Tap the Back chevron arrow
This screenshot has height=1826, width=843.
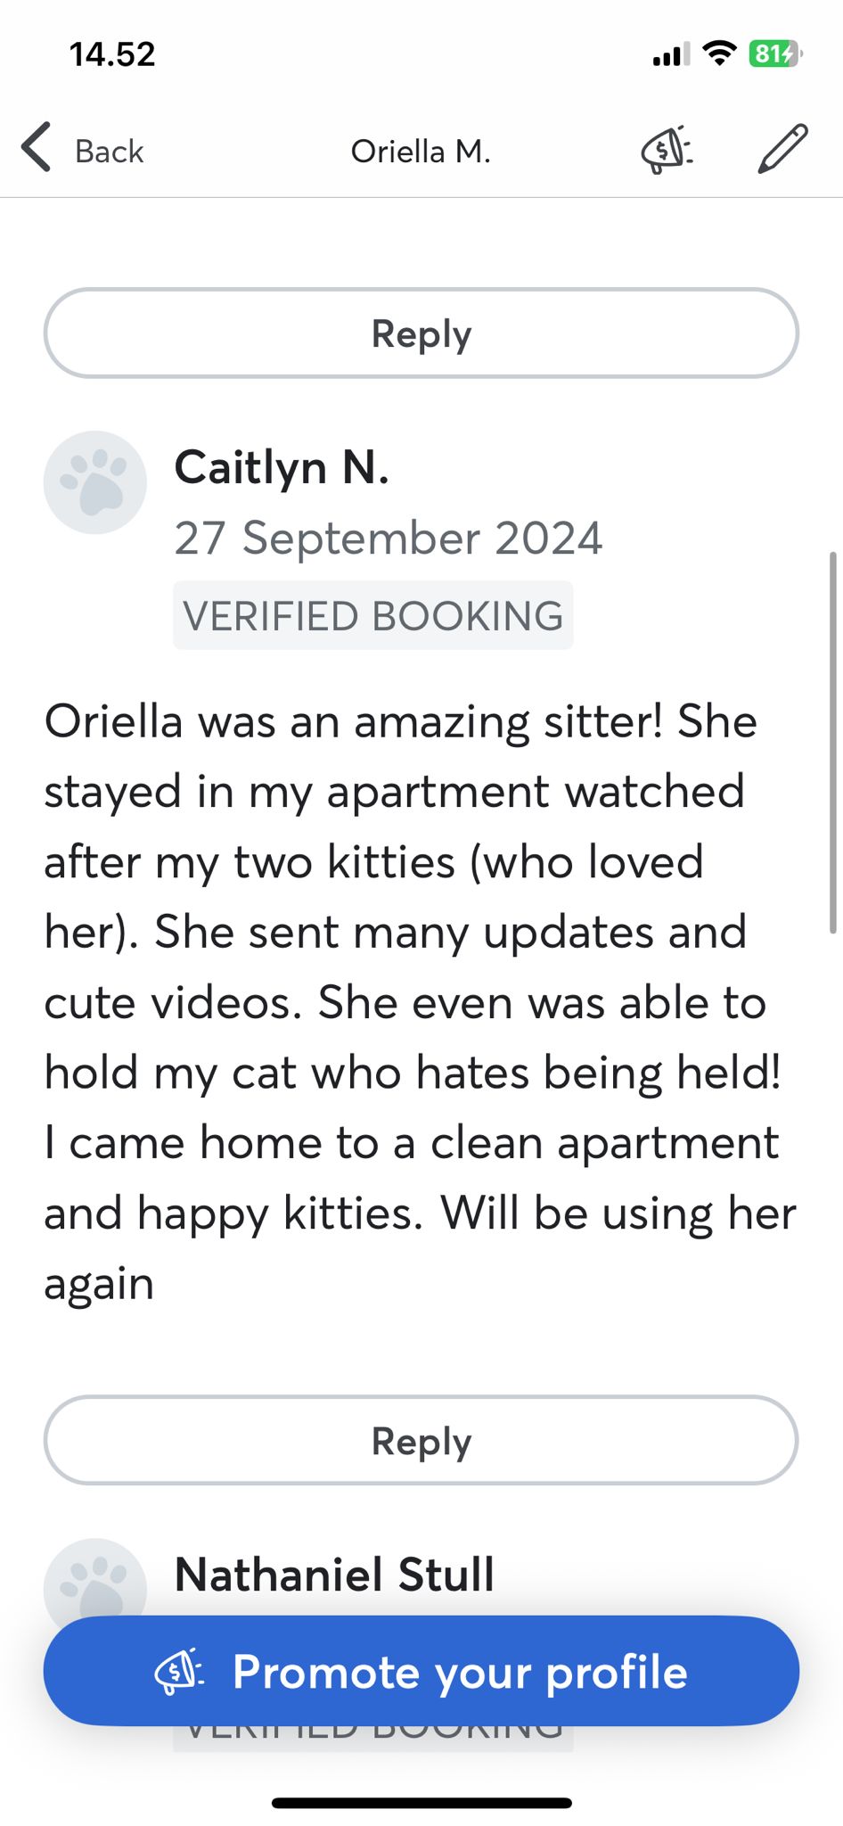click(x=37, y=147)
